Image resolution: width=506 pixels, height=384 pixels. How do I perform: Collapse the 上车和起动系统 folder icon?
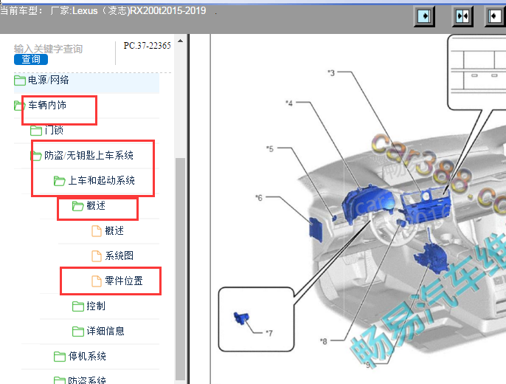tap(59, 181)
